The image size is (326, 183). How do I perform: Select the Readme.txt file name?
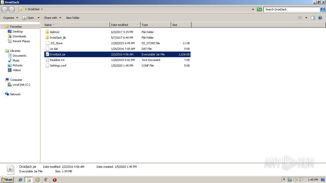[57, 60]
